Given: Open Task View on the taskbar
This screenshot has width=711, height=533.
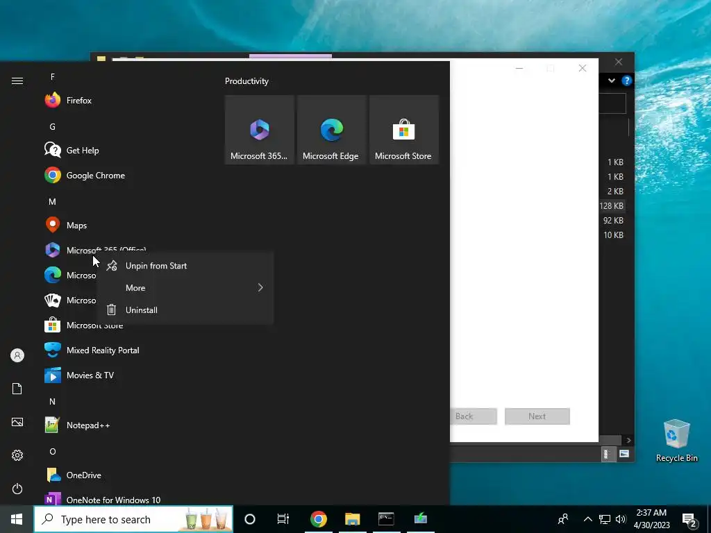Looking at the screenshot, I should point(283,519).
